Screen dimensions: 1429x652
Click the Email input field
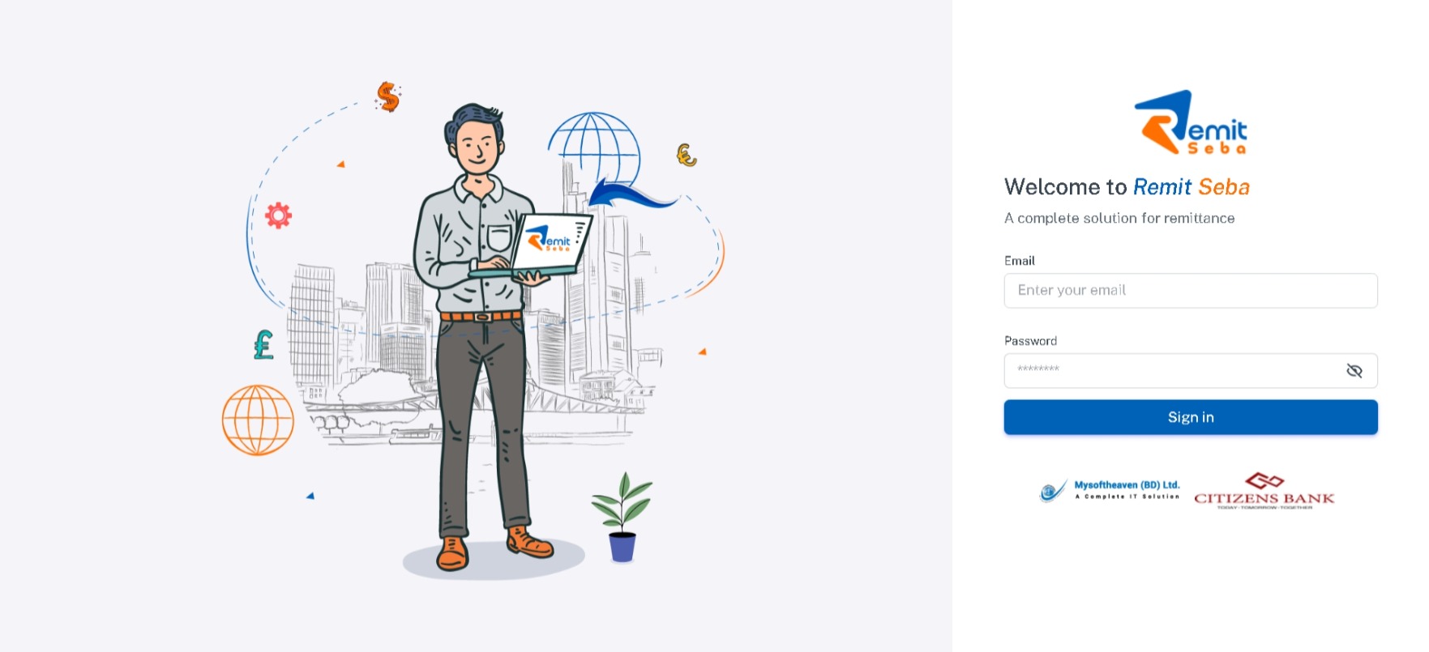(1191, 291)
